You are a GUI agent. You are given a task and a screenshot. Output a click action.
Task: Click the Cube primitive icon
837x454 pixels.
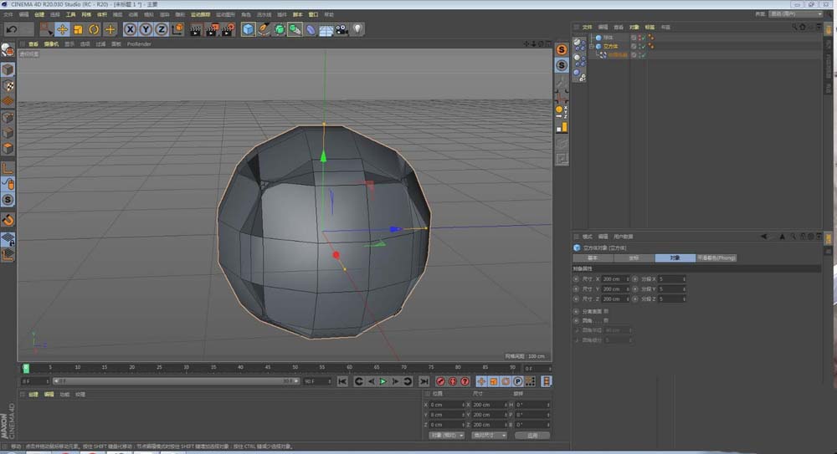point(249,29)
